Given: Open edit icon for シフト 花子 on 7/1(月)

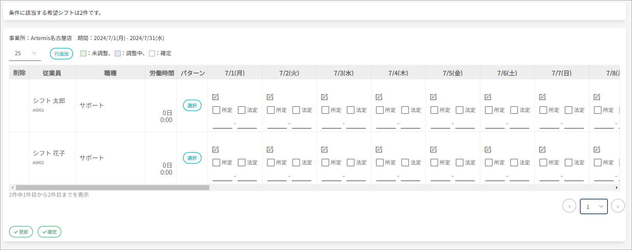Looking at the screenshot, I should [x=216, y=149].
